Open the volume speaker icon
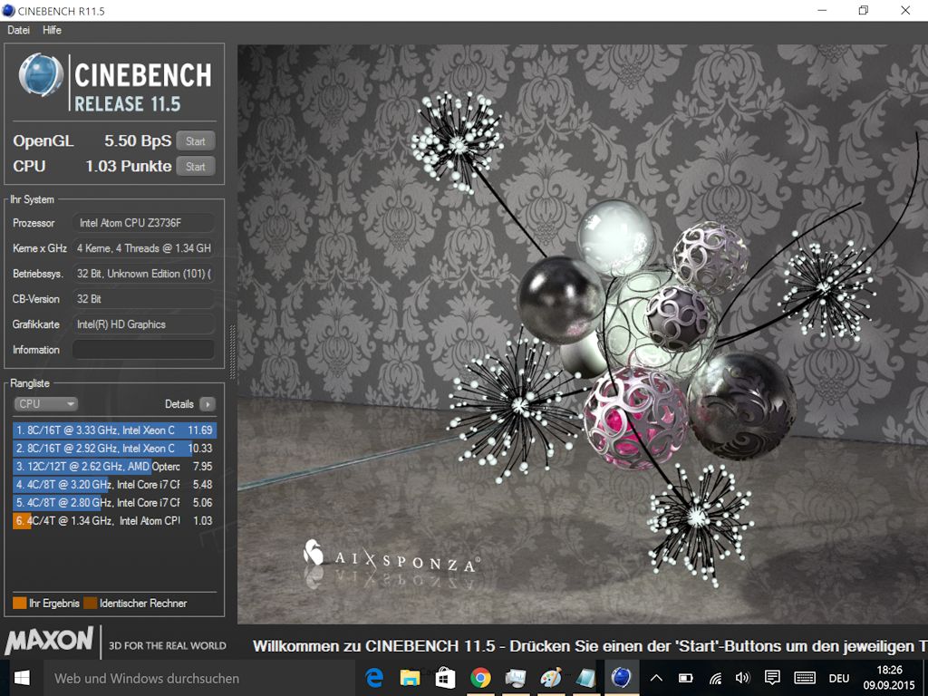 point(743,678)
